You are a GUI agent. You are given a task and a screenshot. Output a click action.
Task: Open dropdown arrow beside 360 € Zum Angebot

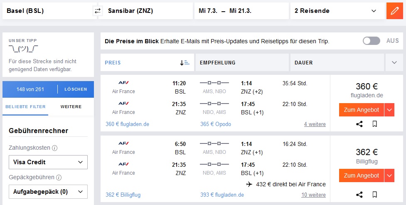(389, 110)
